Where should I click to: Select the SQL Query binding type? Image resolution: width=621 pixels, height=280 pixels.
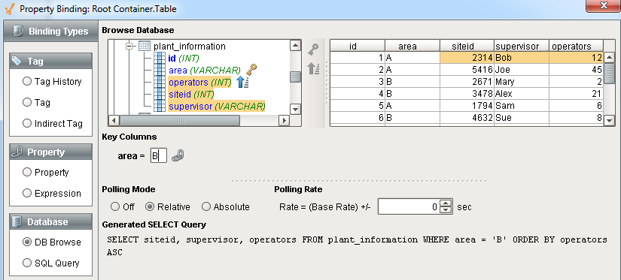pos(27,263)
